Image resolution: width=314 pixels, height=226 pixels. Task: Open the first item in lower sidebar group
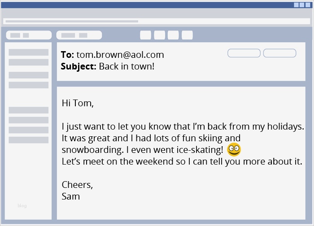[x=29, y=110]
